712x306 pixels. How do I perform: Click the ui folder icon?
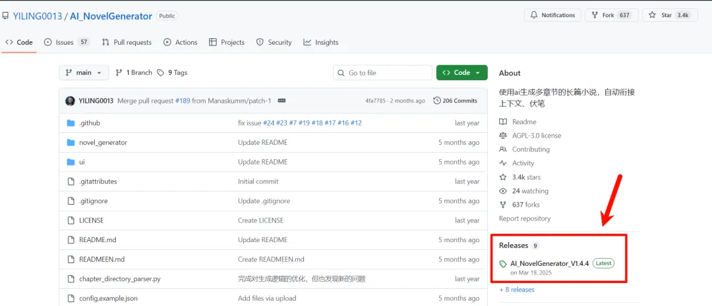point(71,162)
